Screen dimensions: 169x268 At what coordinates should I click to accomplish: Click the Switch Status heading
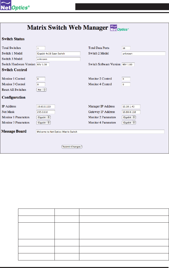(13, 39)
